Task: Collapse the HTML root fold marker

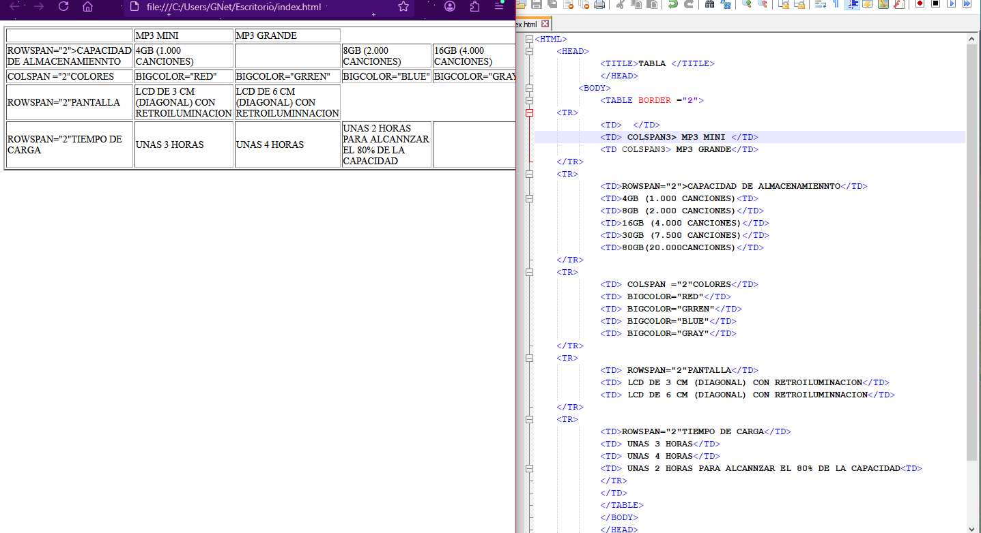Action: [x=529, y=39]
